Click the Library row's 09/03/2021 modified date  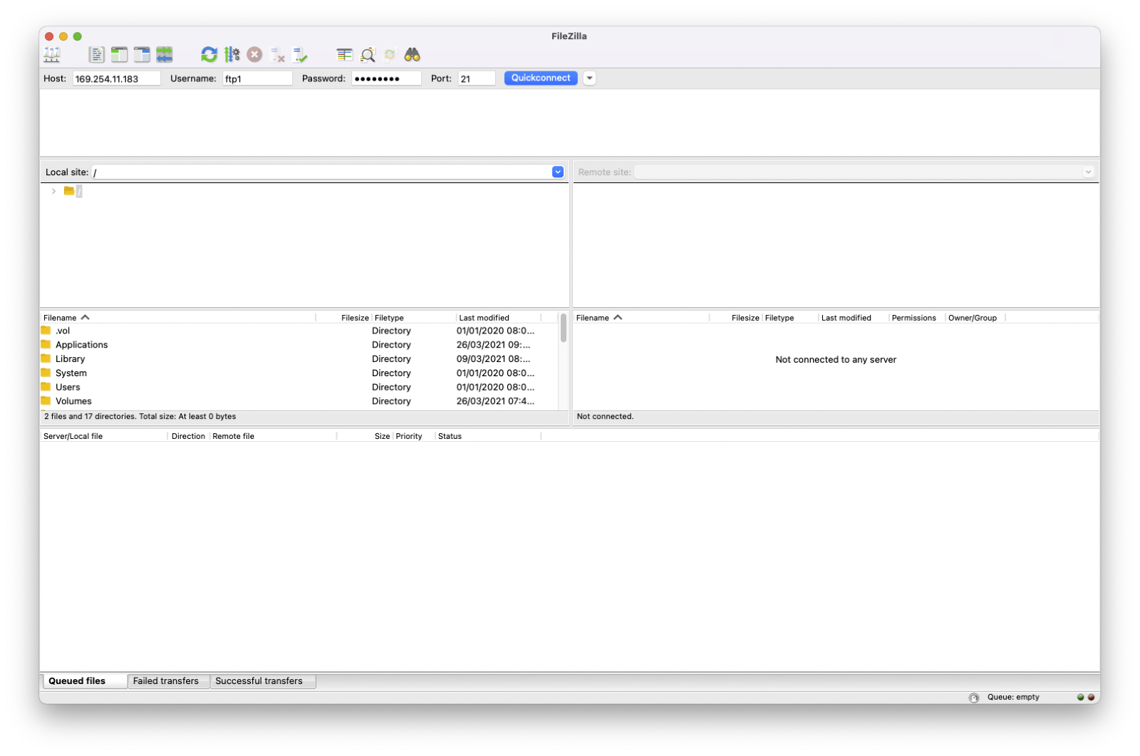(494, 360)
